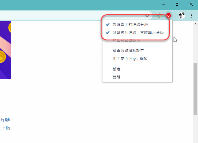Toggle '滑鼠移到連結上方時顯示分級' option
The image size is (198, 143).
point(137,33)
